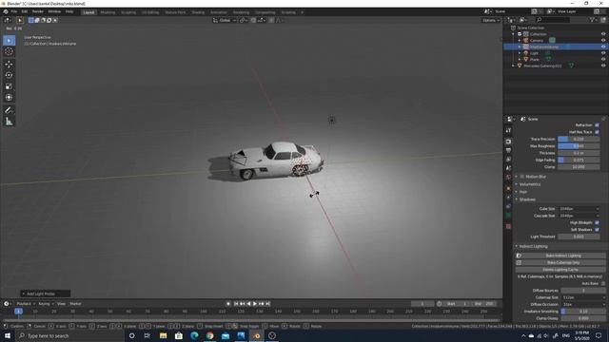Adjust the Trace Precision slider
609x342 pixels.
pos(579,139)
